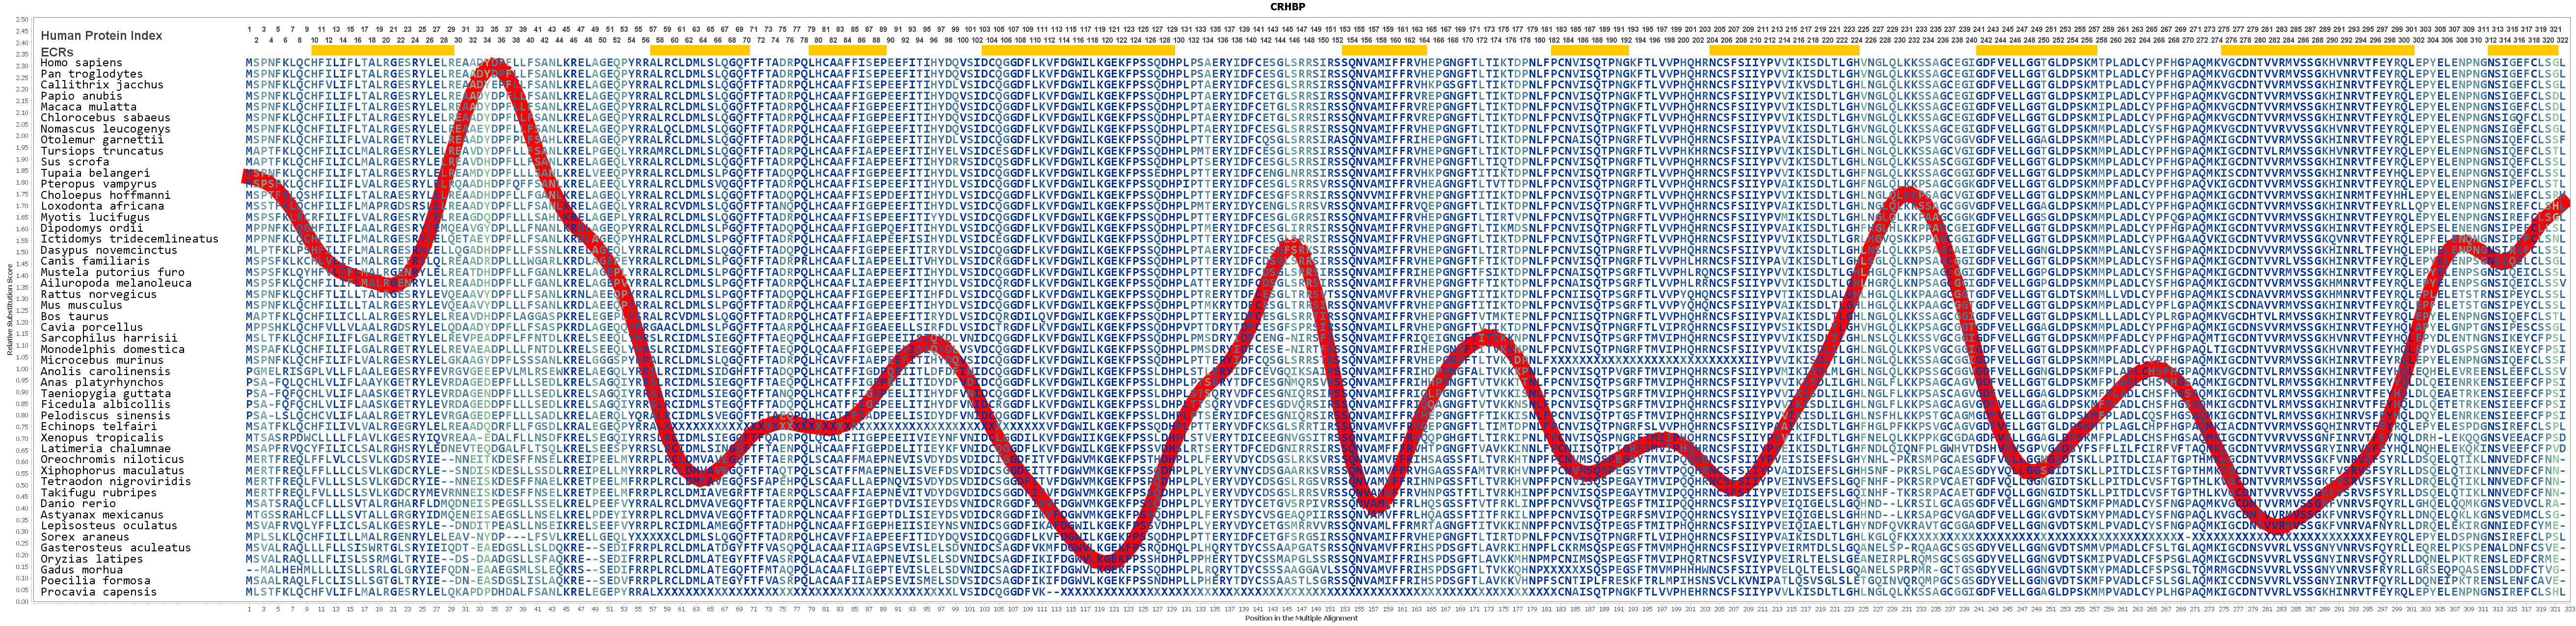Click the yellow ECR bar covering positions 79–89

tap(848, 50)
